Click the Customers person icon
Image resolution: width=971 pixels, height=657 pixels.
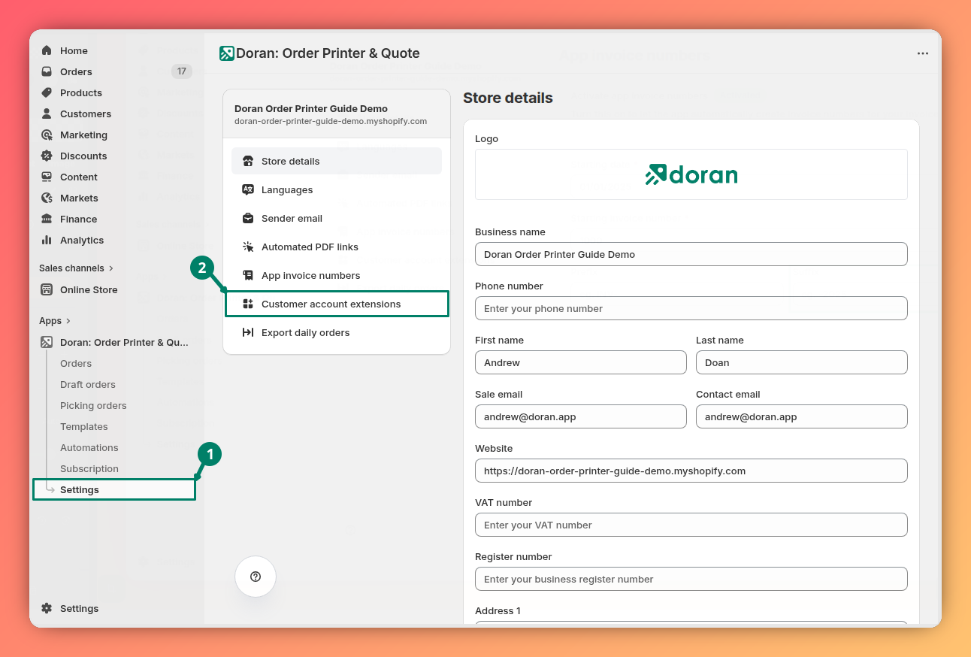pyautogui.click(x=47, y=114)
